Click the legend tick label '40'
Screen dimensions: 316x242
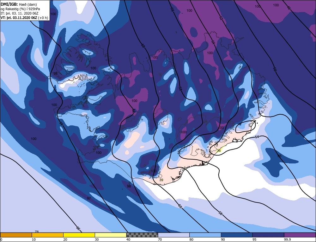[x=128, y=239]
